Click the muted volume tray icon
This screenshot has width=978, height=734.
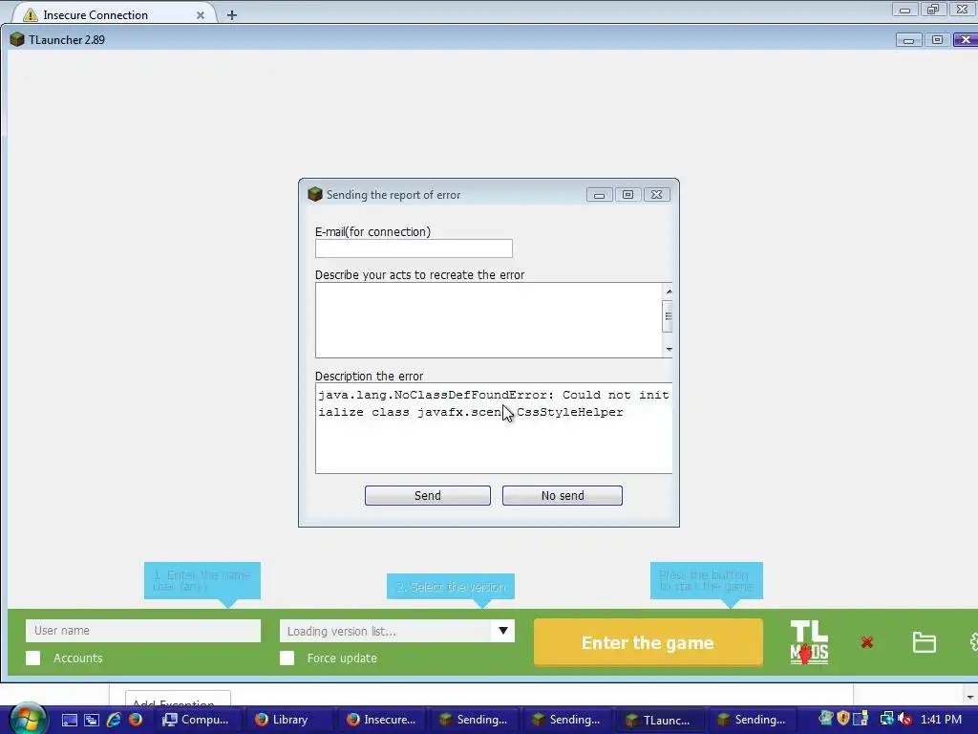905,719
